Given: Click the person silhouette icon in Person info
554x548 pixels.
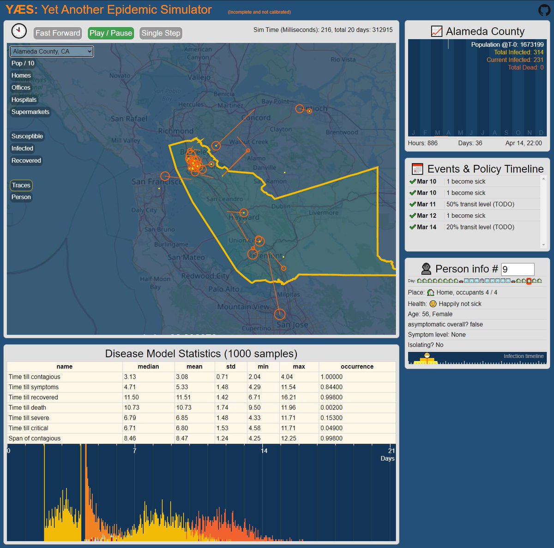Looking at the screenshot, I should (x=426, y=269).
